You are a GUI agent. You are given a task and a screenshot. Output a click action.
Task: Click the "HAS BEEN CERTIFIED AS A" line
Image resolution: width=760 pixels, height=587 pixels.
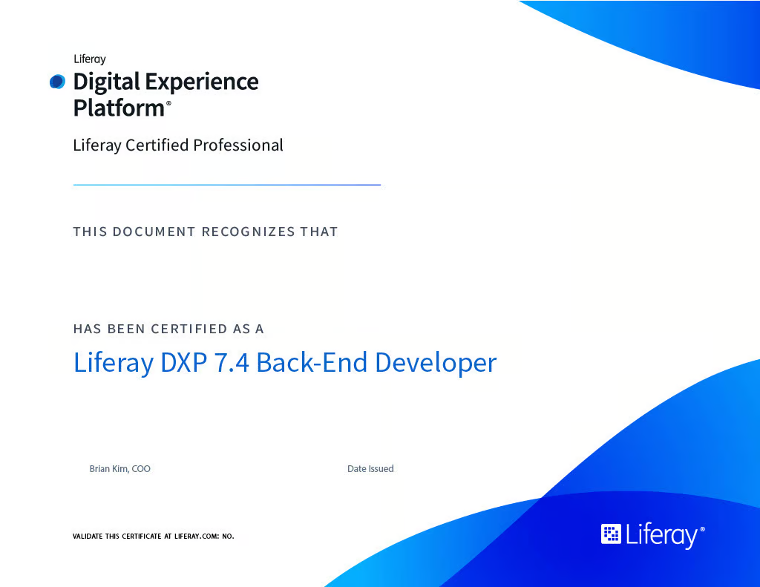[x=168, y=329]
